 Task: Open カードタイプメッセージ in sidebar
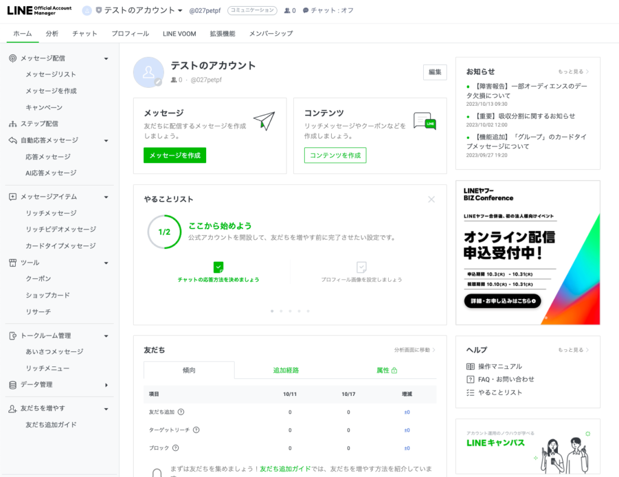pos(60,246)
